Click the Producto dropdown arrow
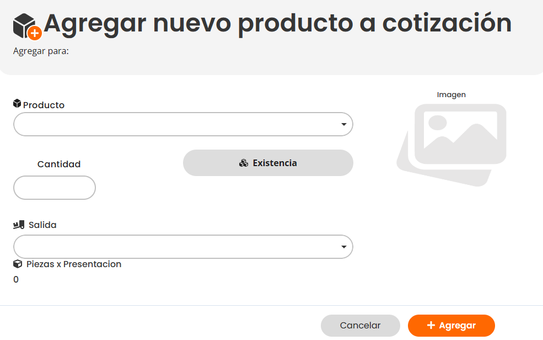The width and height of the screenshot is (543, 340). pyautogui.click(x=344, y=124)
